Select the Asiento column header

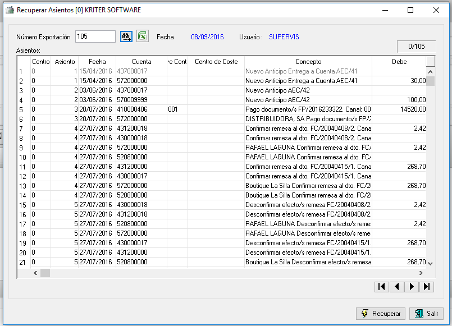[x=65, y=62]
